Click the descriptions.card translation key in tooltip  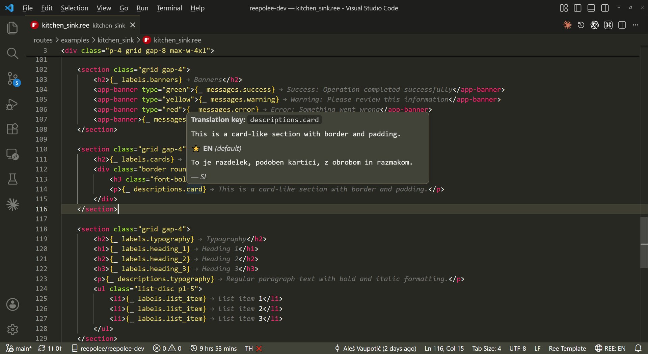click(x=284, y=120)
